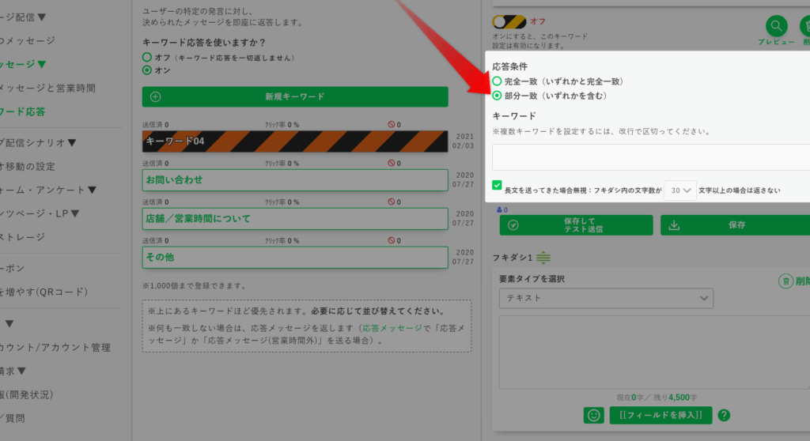This screenshot has width=810, height=441.
Task: Click the emoji smiley icon button
Action: coord(593,415)
